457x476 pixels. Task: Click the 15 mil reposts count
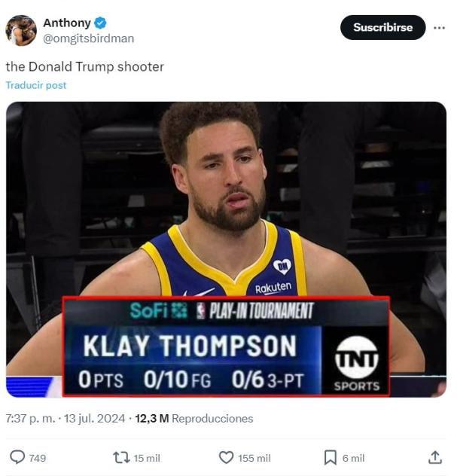tap(146, 458)
